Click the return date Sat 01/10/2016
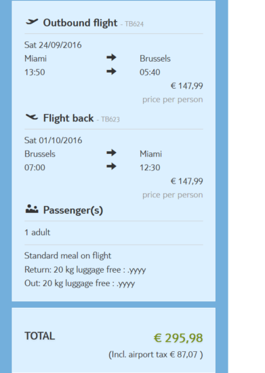 pyautogui.click(x=53, y=140)
